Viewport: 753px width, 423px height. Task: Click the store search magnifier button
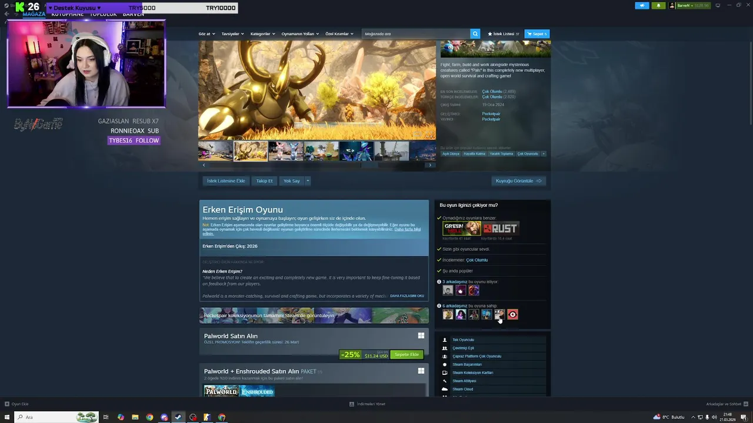click(x=475, y=33)
